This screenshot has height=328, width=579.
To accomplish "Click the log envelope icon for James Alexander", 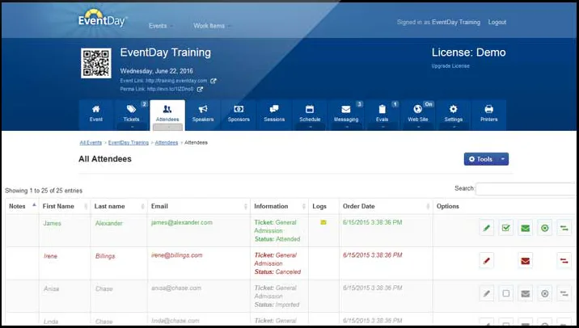I will click(x=323, y=222).
